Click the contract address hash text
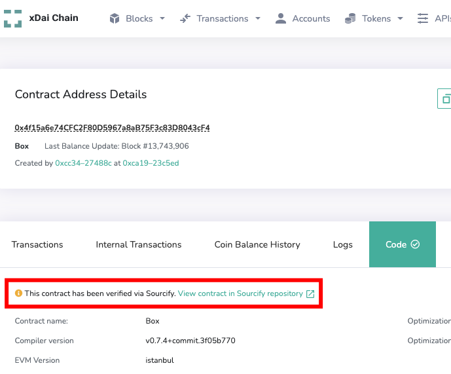 [x=112, y=128]
